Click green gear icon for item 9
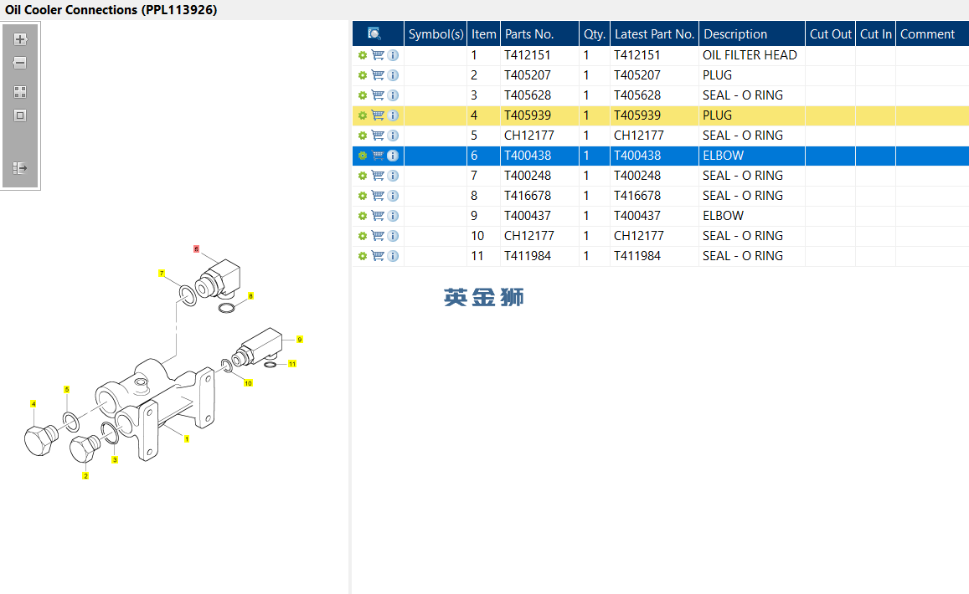 click(363, 216)
